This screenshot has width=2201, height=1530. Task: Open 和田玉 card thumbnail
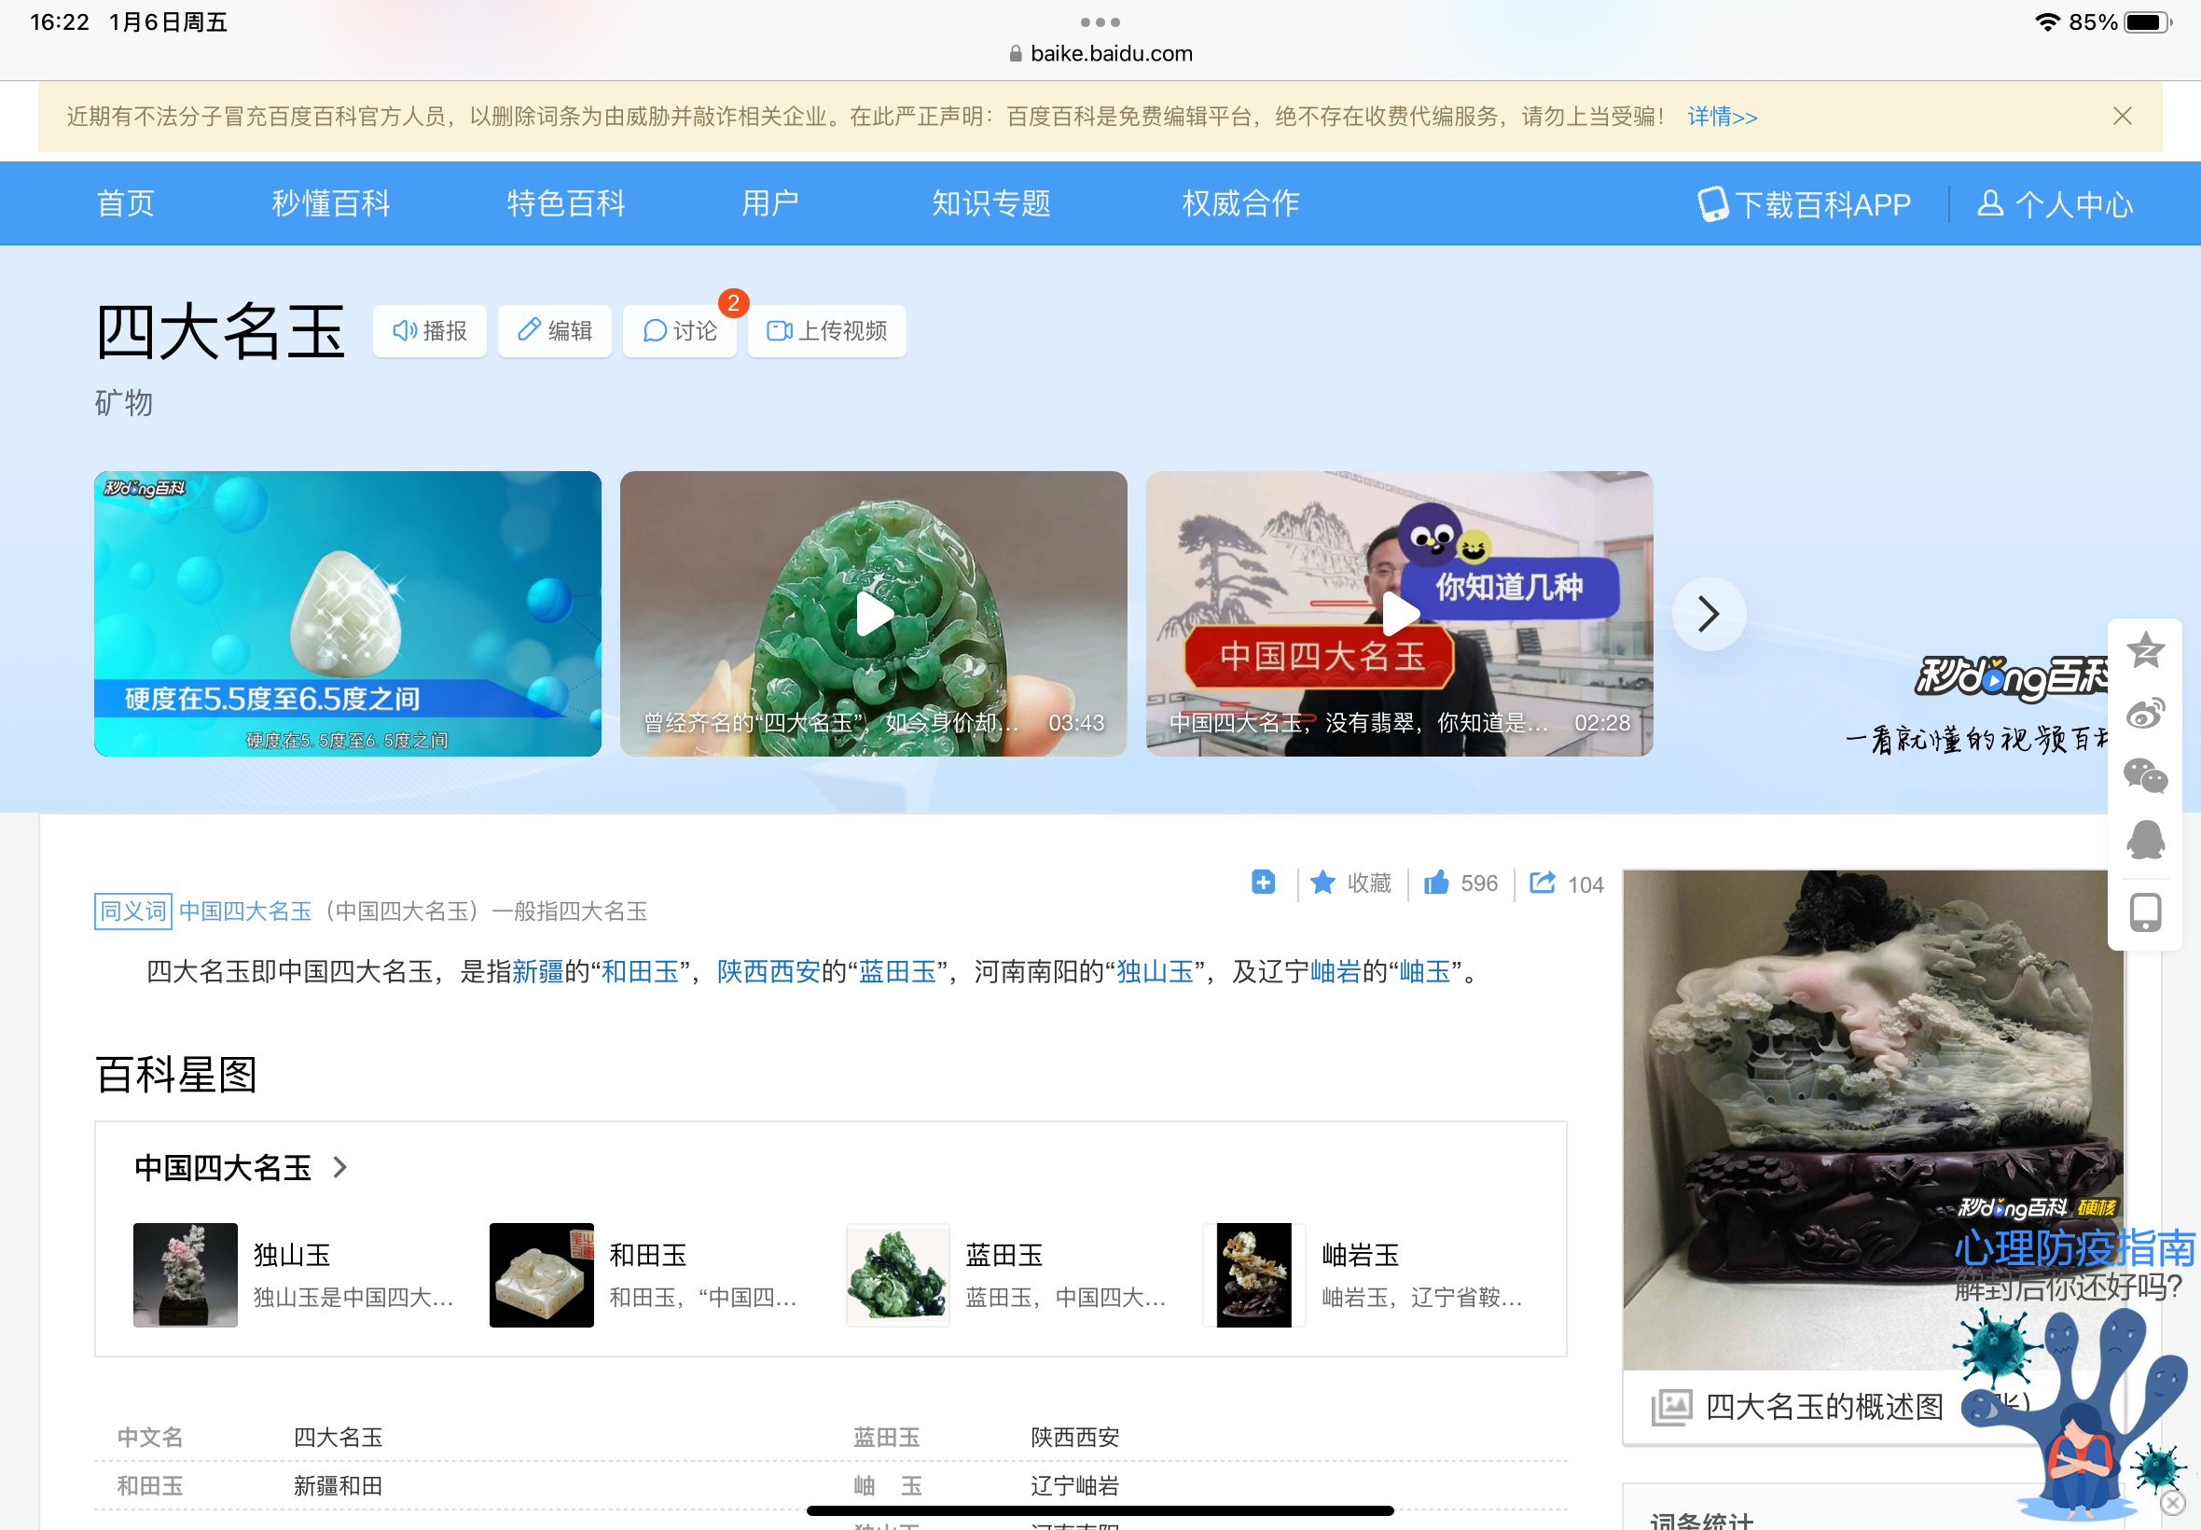pos(541,1275)
